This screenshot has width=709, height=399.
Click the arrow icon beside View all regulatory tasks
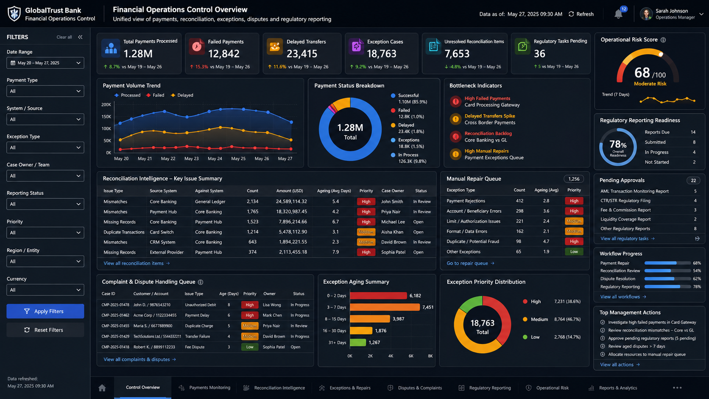(x=697, y=239)
